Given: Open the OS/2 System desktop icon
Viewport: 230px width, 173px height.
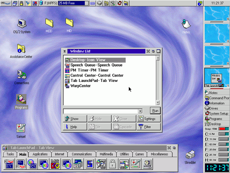Looking at the screenshot, I should (x=22, y=24).
